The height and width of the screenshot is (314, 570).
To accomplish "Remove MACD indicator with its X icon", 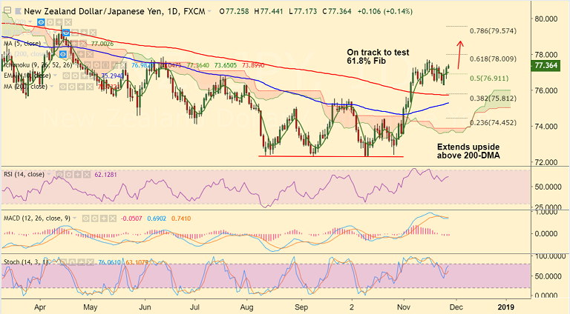I will 113,218.
